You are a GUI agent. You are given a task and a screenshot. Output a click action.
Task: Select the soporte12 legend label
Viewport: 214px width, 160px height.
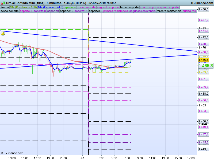95,11
